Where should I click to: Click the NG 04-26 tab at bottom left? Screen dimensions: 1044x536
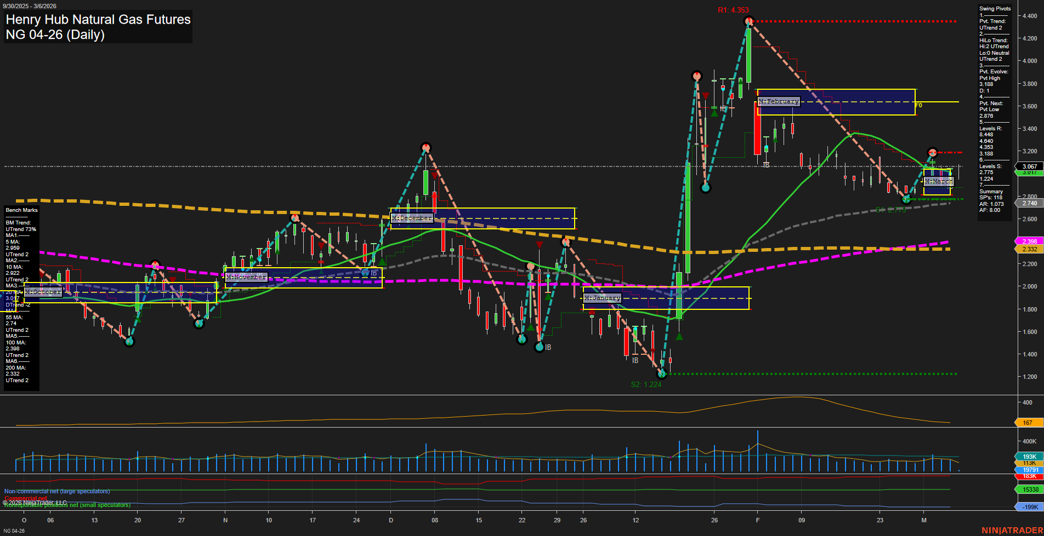(15, 532)
